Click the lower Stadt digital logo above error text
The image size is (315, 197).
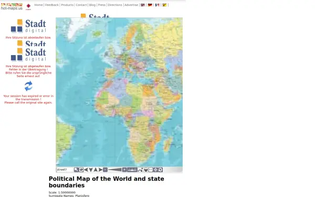[28, 55]
